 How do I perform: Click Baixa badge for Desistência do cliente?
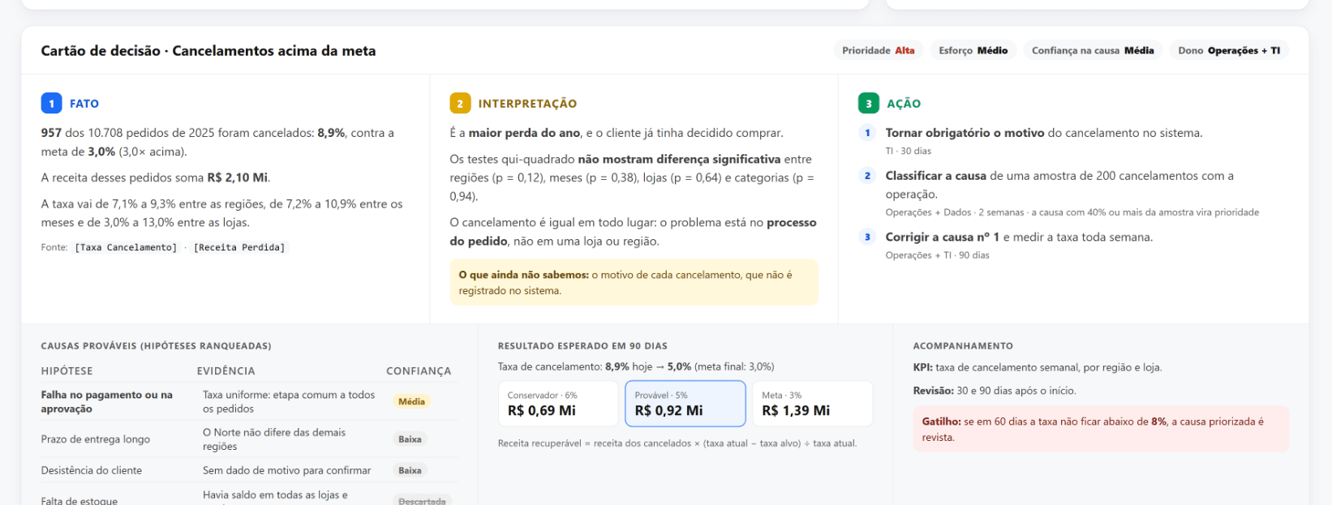pos(410,470)
